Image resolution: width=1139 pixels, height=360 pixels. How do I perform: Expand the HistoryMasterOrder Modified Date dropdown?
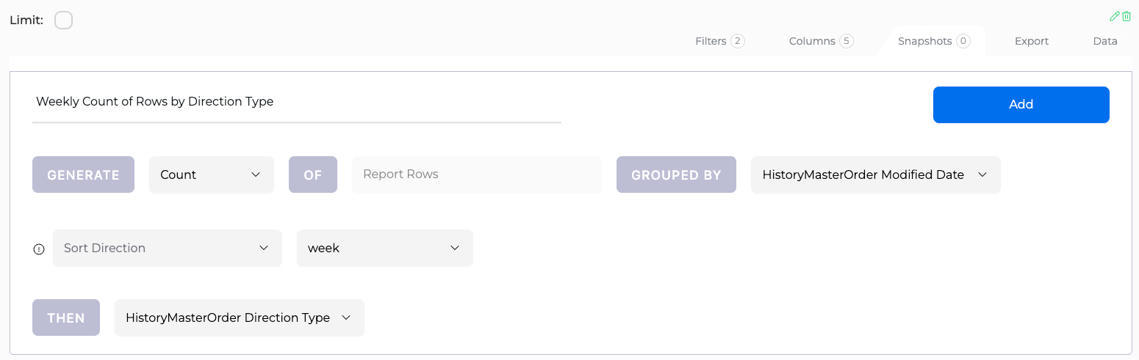point(876,175)
